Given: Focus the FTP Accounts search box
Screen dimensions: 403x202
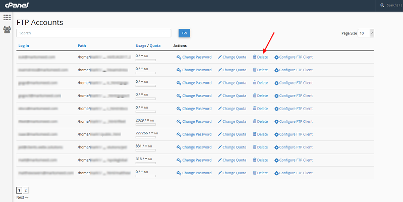Looking at the screenshot, I should 94,33.
